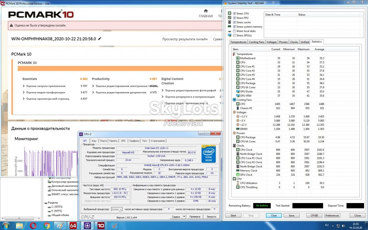
Task: Switch to Voltages tab in AIDA64
Action: point(272,42)
